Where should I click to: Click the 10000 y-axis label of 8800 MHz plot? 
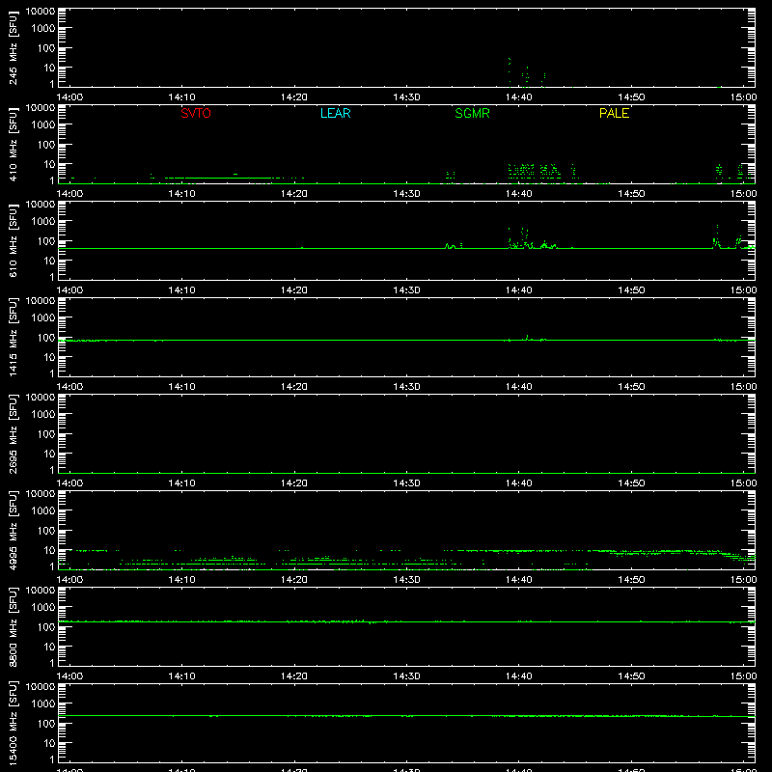coord(41,591)
